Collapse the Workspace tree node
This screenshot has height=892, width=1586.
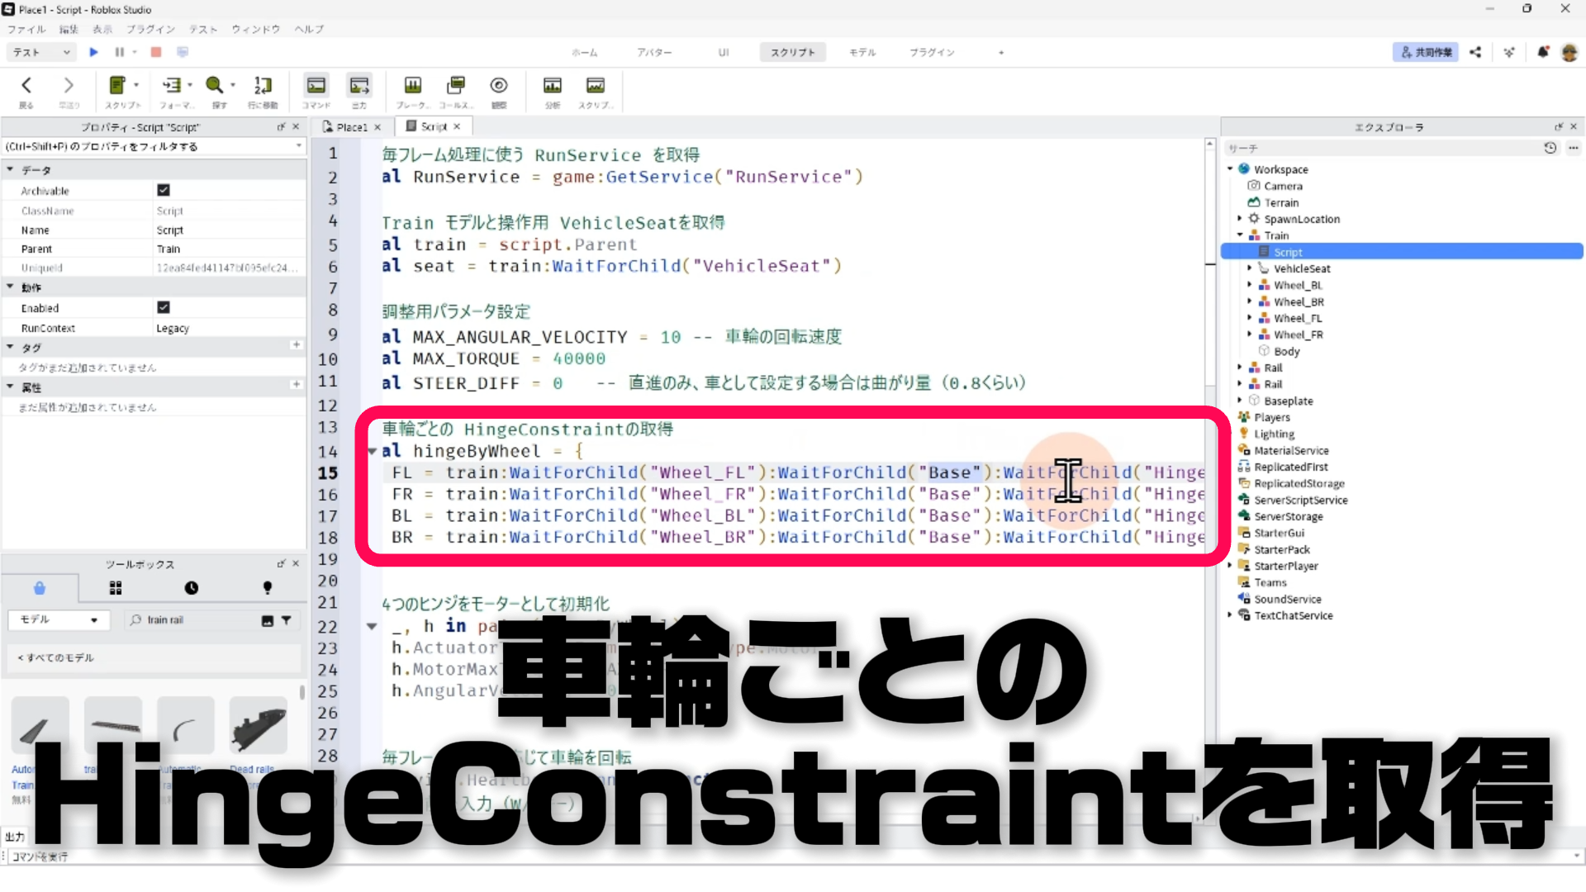[x=1229, y=169]
